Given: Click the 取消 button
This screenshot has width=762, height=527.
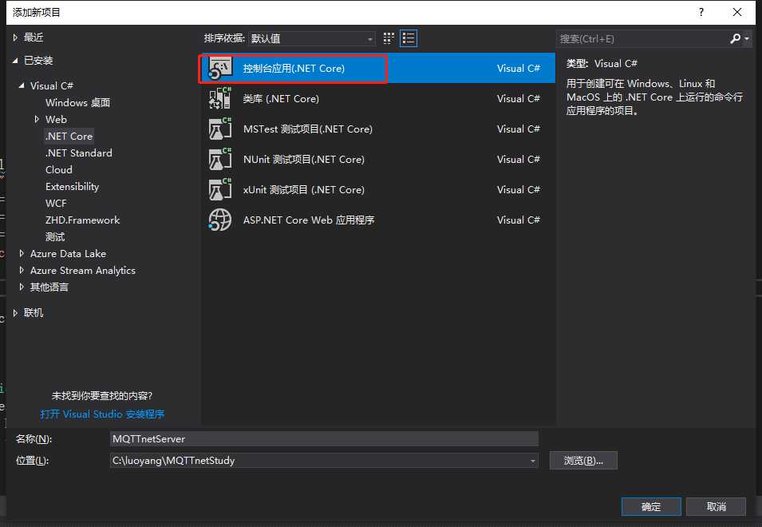Looking at the screenshot, I should [717, 506].
